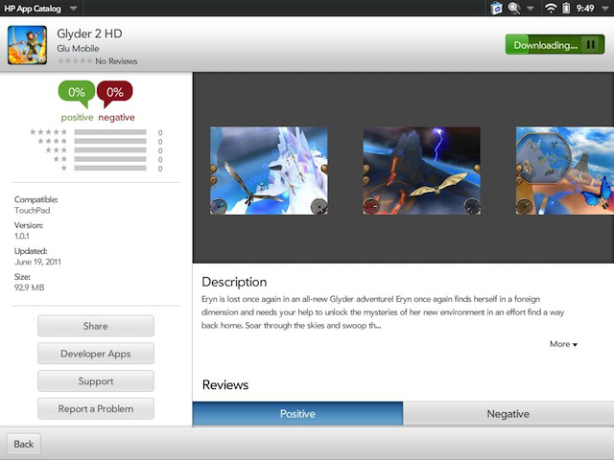Open the icy mountain glider screenshot
The image size is (614, 460).
(269, 171)
